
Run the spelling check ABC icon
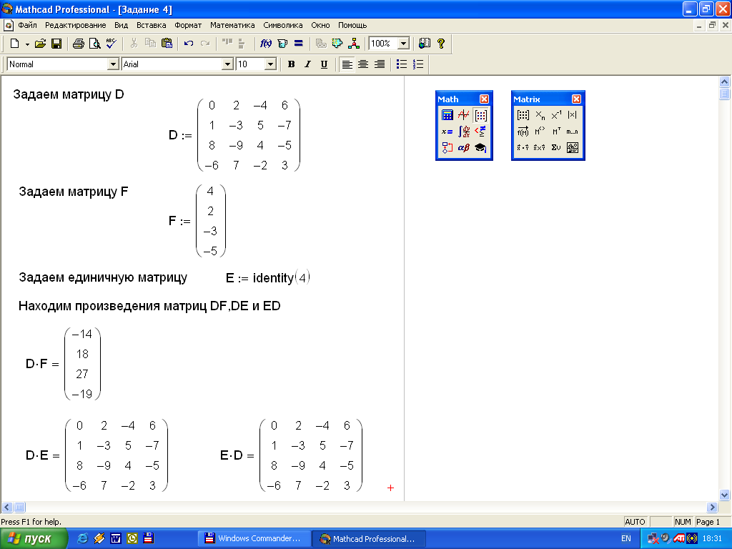[x=111, y=44]
